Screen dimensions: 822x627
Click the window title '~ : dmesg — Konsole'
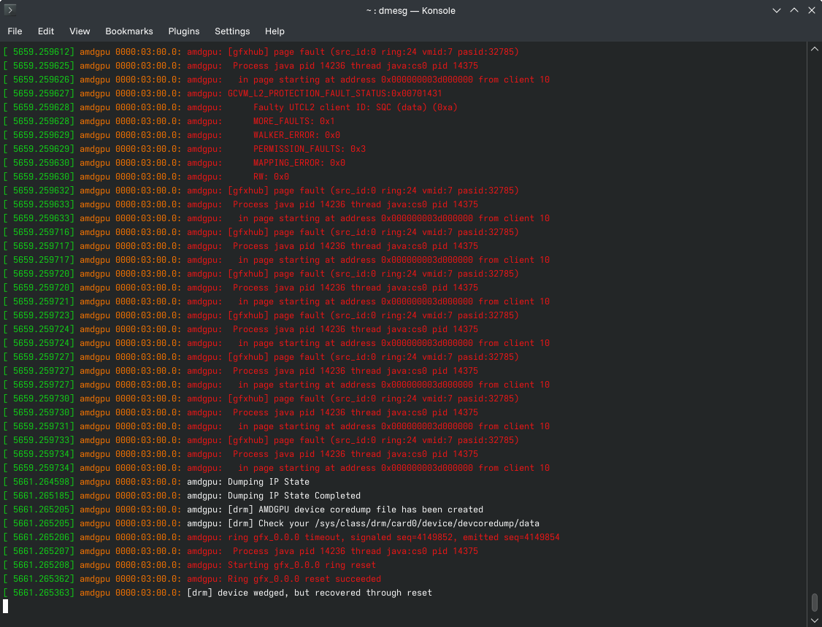[410, 10]
